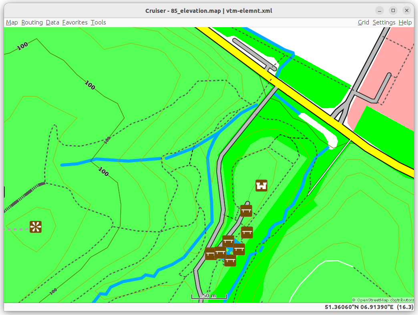Screen dimensions: 418x315
Task: Maximize the Cruiser window
Action: 393,10
